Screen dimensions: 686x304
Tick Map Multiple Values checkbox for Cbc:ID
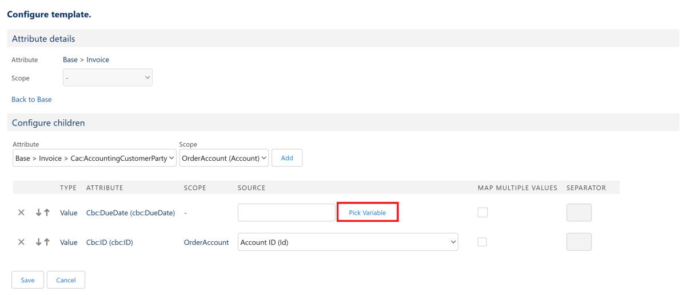point(482,242)
